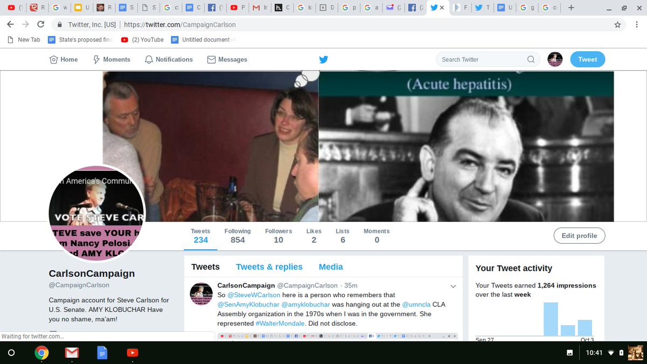Open Messages using the envelope icon
The height and width of the screenshot is (364, 647).
[x=211, y=59]
